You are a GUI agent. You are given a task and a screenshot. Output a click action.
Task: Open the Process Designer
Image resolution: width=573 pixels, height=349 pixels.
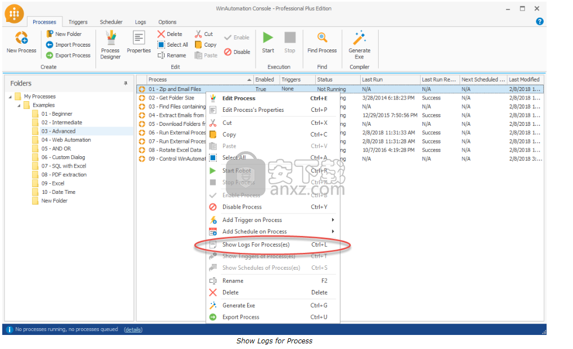[x=110, y=45]
